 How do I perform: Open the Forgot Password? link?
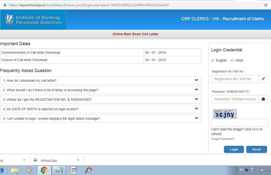click(223, 139)
